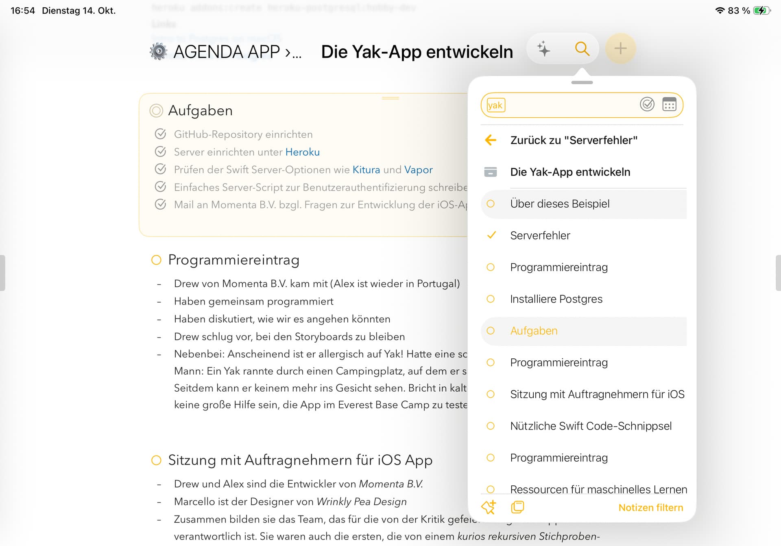Tap the back arrow to Serverfehler
Image resolution: width=781 pixels, height=546 pixels.
[x=491, y=140]
